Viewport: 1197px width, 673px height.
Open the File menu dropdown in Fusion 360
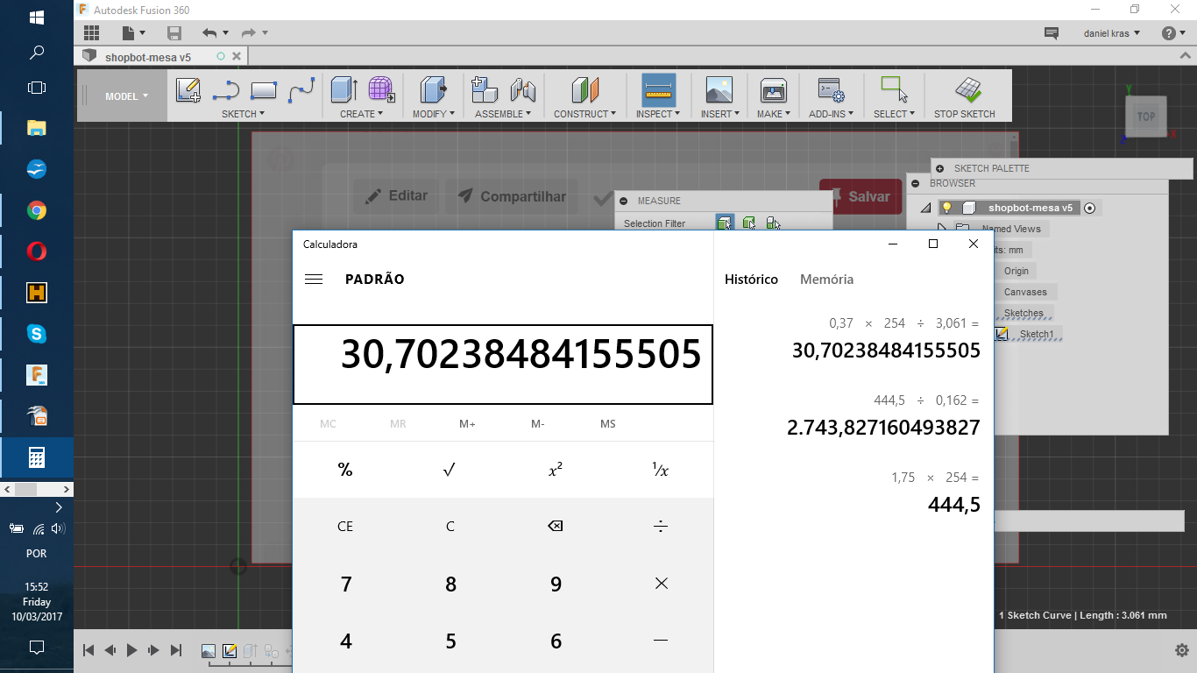tap(133, 33)
